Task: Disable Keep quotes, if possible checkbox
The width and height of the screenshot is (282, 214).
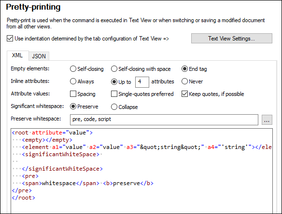Action: (185, 94)
